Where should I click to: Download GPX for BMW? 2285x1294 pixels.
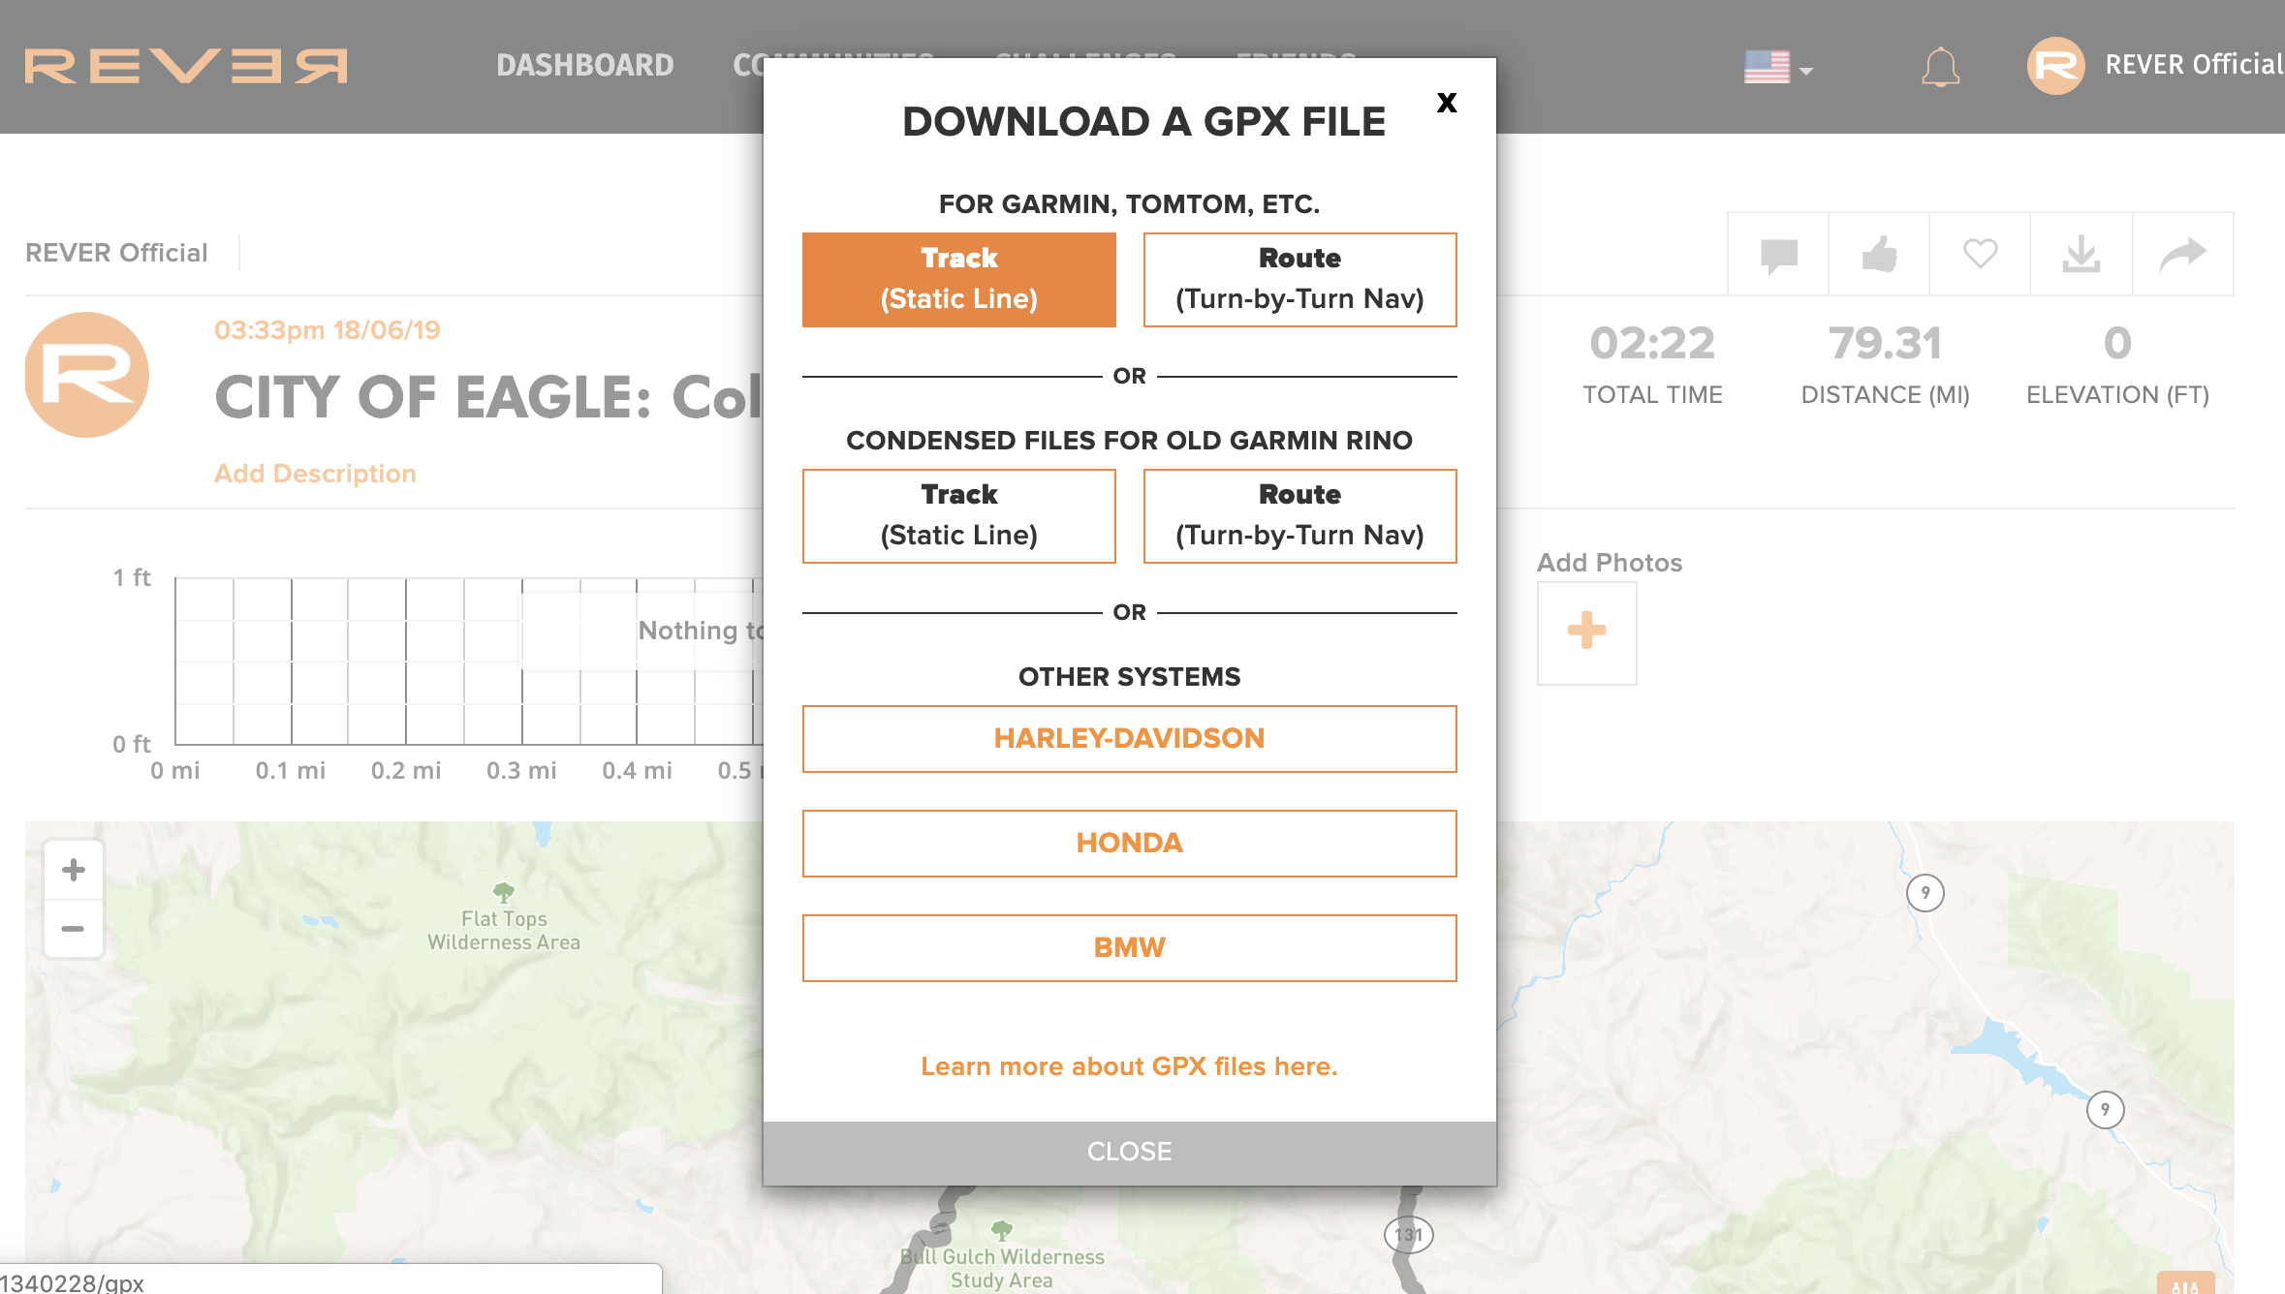point(1130,948)
